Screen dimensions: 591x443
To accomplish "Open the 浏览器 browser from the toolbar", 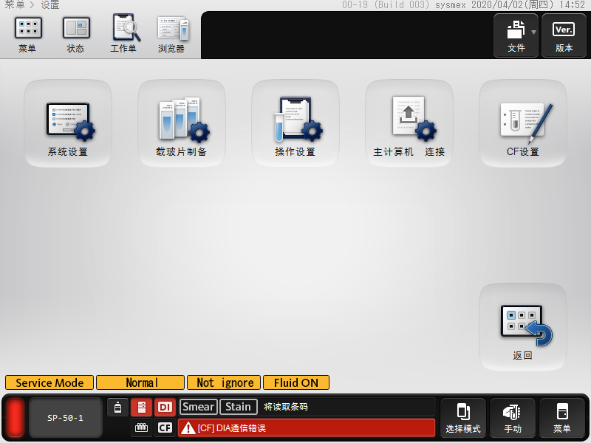I will pos(171,35).
